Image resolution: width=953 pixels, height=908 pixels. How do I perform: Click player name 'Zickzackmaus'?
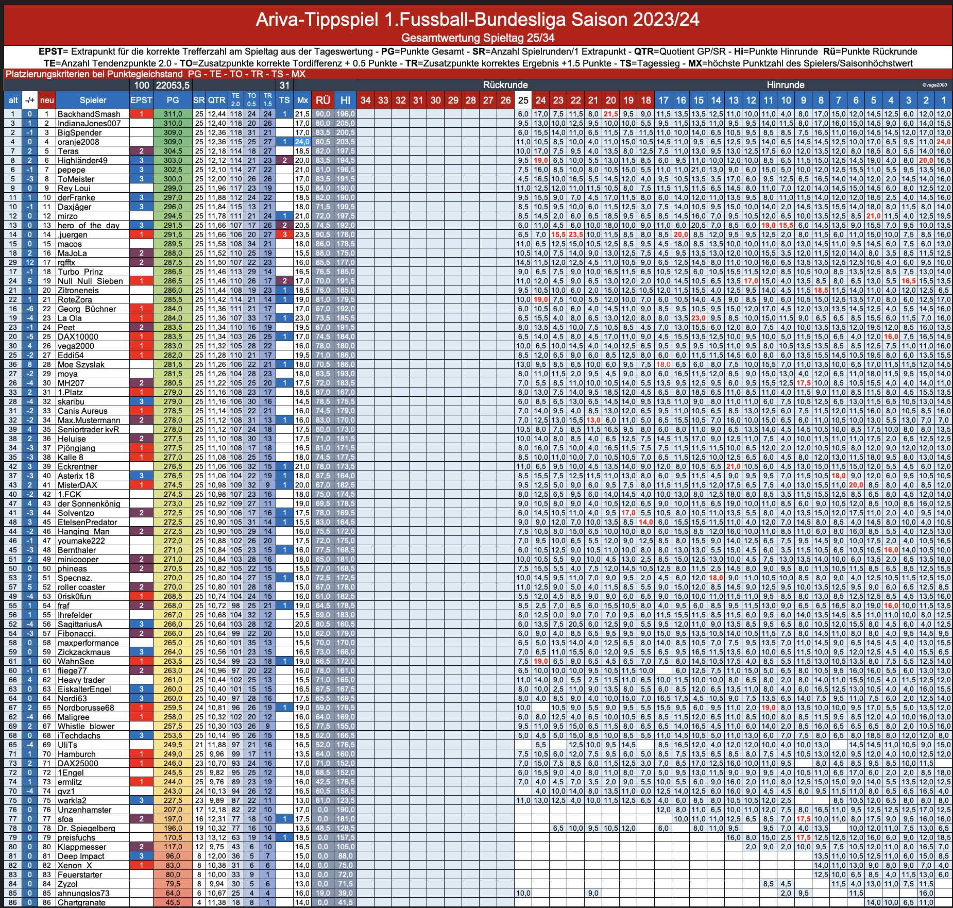pos(83,652)
